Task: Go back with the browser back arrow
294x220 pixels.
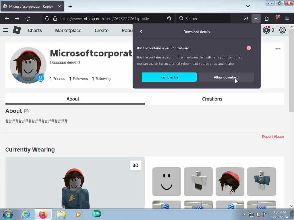Action: coord(7,19)
